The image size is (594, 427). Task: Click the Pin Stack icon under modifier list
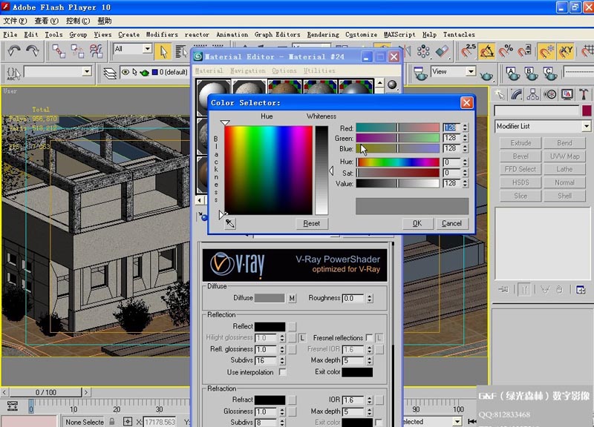coord(503,290)
